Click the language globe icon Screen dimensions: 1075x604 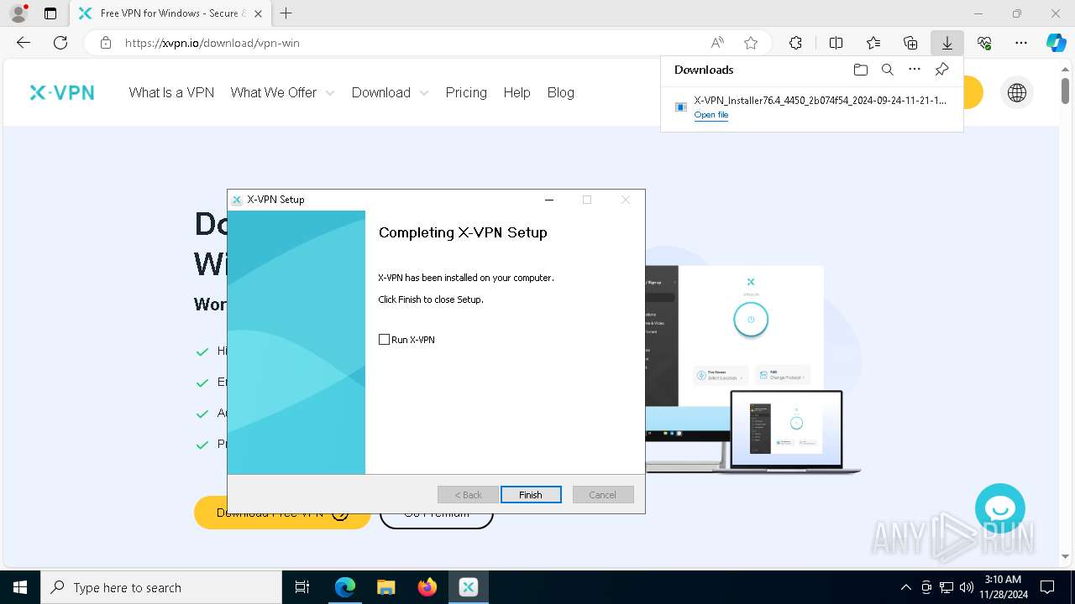tap(1017, 93)
